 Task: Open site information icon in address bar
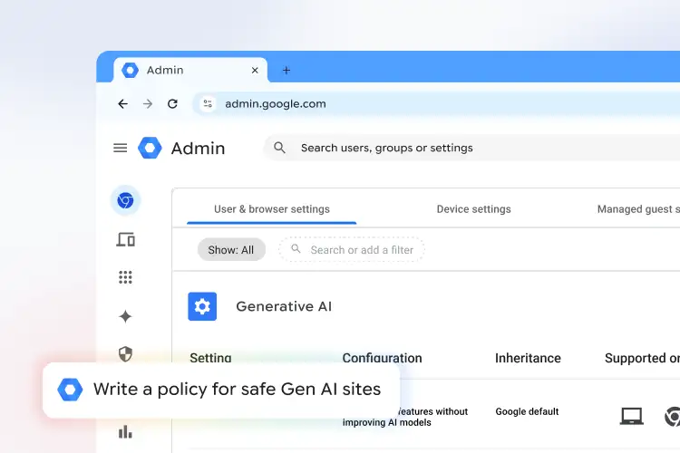click(x=208, y=104)
